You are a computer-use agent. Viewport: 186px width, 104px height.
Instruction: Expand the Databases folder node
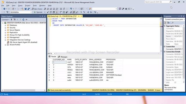pos(5,25)
